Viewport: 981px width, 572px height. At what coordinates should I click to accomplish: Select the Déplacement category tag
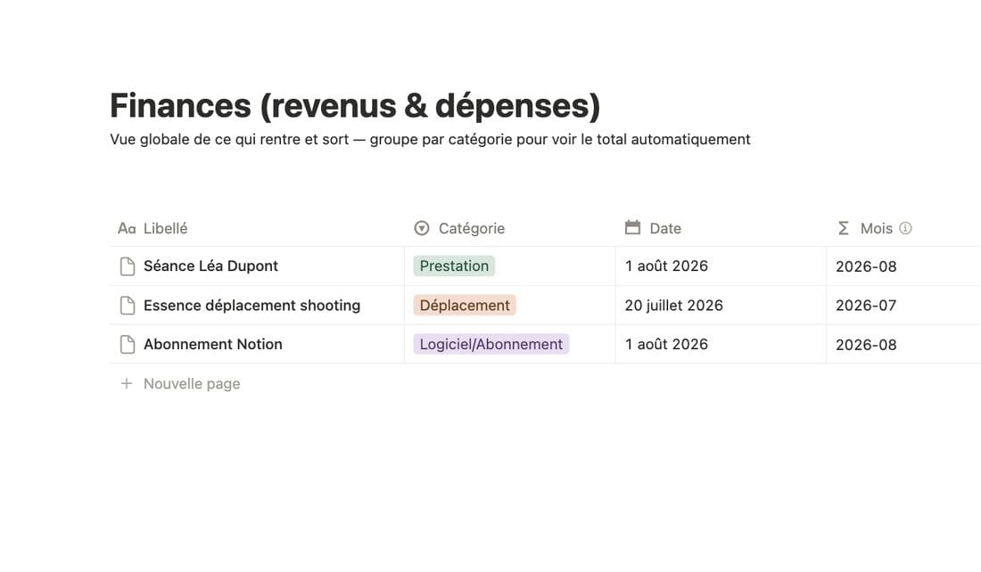[465, 305]
